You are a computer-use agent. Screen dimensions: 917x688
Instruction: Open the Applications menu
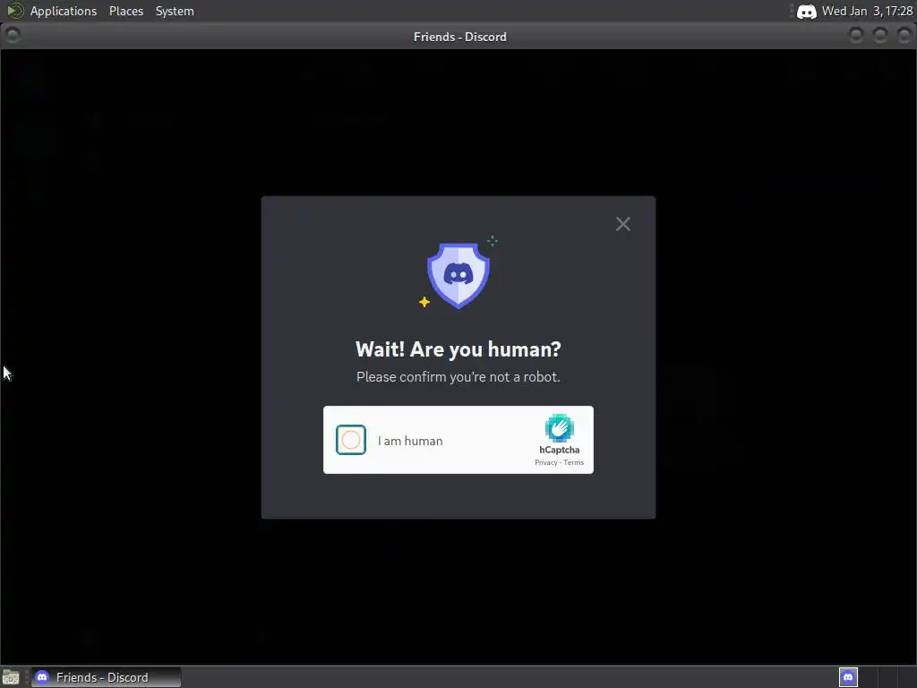(x=64, y=11)
